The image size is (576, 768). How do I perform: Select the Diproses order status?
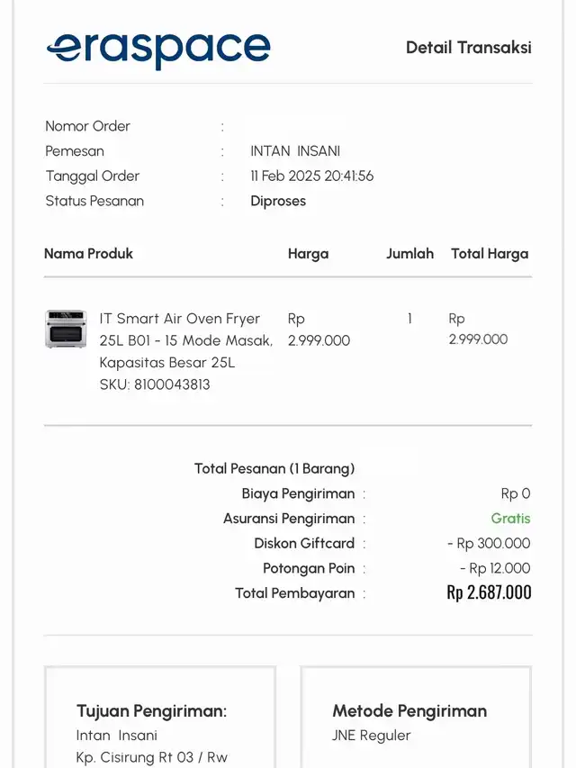(x=278, y=202)
